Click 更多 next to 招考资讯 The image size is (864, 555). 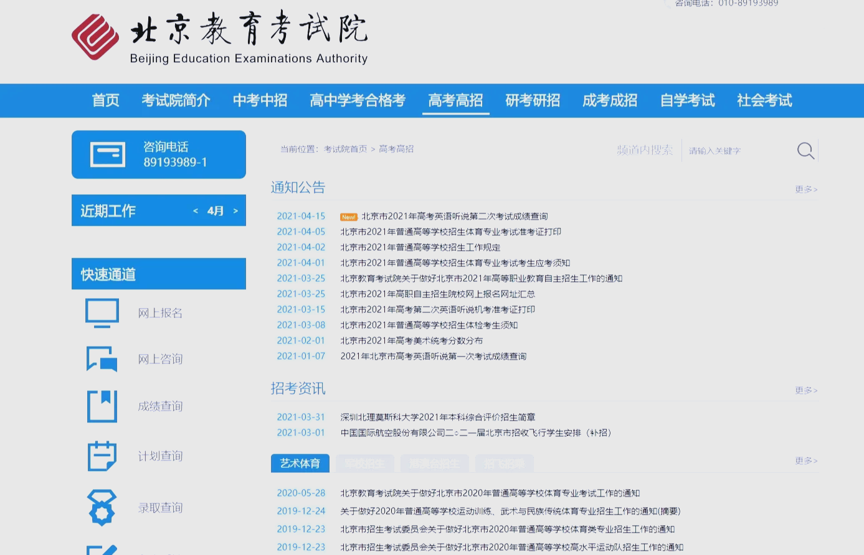[x=806, y=390]
